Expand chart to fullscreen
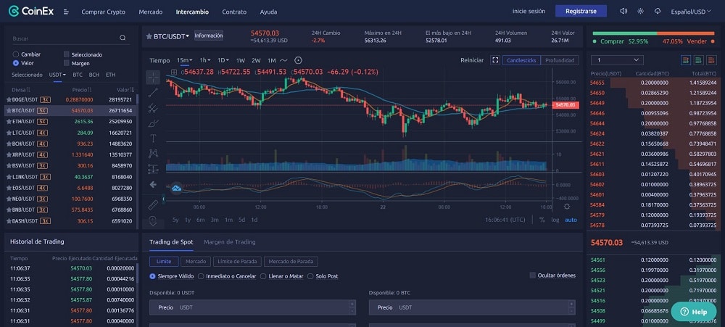This screenshot has width=725, height=327. [x=495, y=60]
